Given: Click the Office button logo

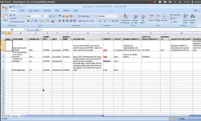Looking at the screenshot, I should [x=4, y=8].
